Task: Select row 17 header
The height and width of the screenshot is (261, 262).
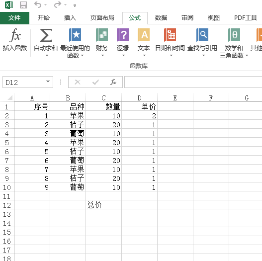Action: click(6, 250)
